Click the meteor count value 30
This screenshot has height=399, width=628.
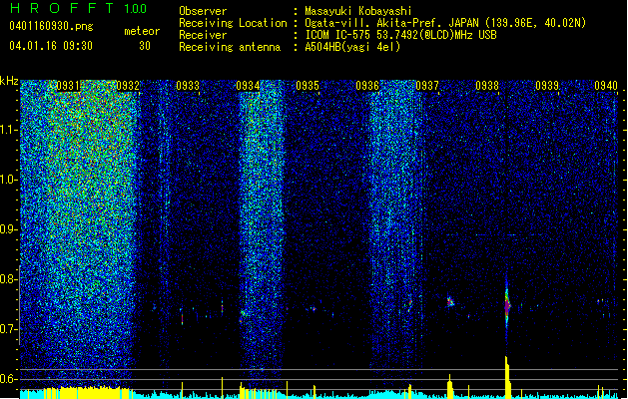coord(145,46)
